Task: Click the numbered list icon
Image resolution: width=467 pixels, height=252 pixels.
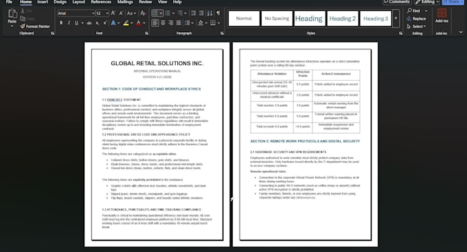Action: (x=168, y=13)
